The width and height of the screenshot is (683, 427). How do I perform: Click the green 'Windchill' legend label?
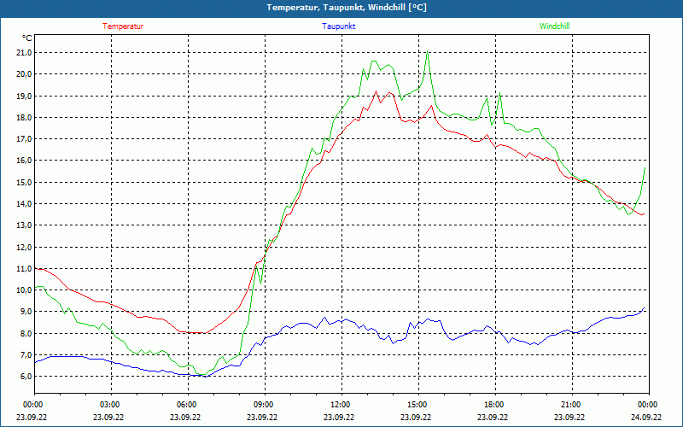click(554, 26)
